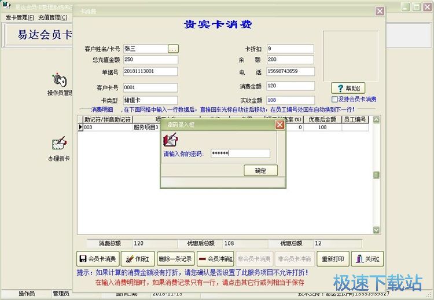Click the 卡类型 field 储值卡

click(150, 100)
